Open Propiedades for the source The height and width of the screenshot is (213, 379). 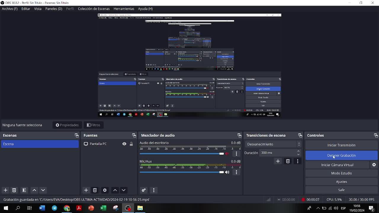(67, 125)
